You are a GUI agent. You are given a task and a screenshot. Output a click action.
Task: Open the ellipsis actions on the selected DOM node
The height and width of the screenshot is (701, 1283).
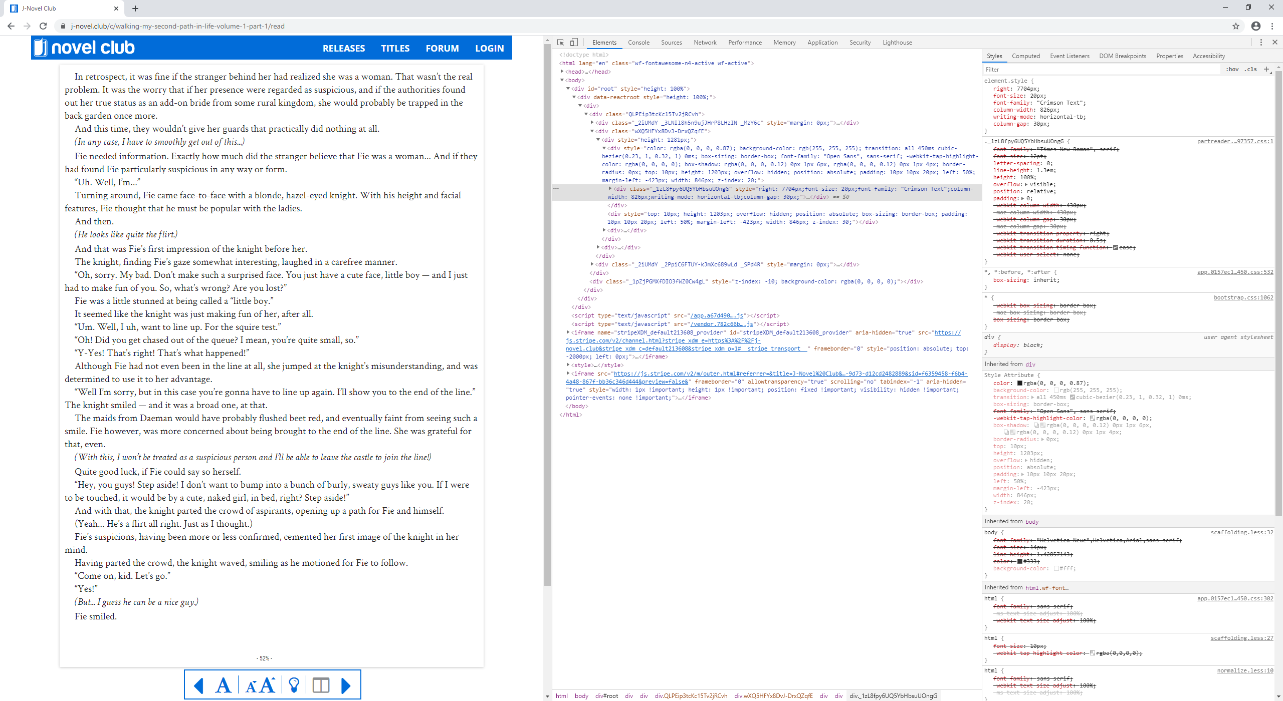click(x=556, y=189)
